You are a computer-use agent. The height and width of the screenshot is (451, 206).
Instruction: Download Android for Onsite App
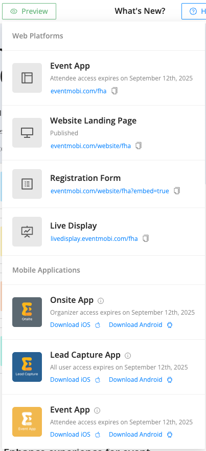click(x=135, y=325)
